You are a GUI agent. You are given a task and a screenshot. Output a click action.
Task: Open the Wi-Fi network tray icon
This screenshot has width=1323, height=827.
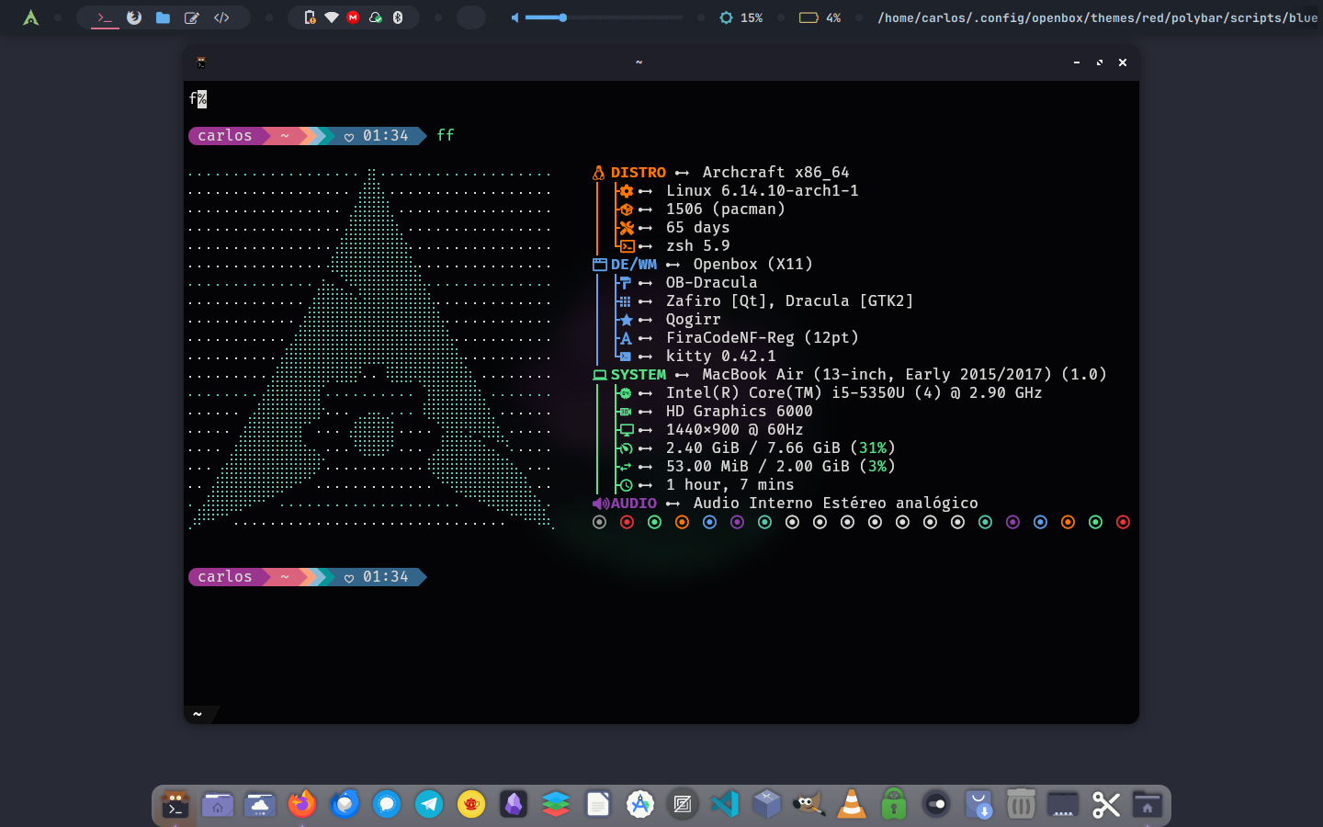tap(332, 17)
